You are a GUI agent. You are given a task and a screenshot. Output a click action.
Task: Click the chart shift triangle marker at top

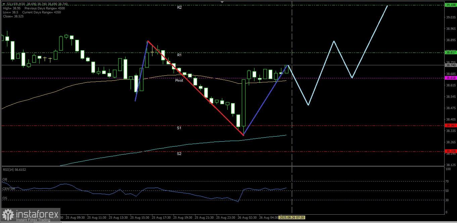click(222, 2)
